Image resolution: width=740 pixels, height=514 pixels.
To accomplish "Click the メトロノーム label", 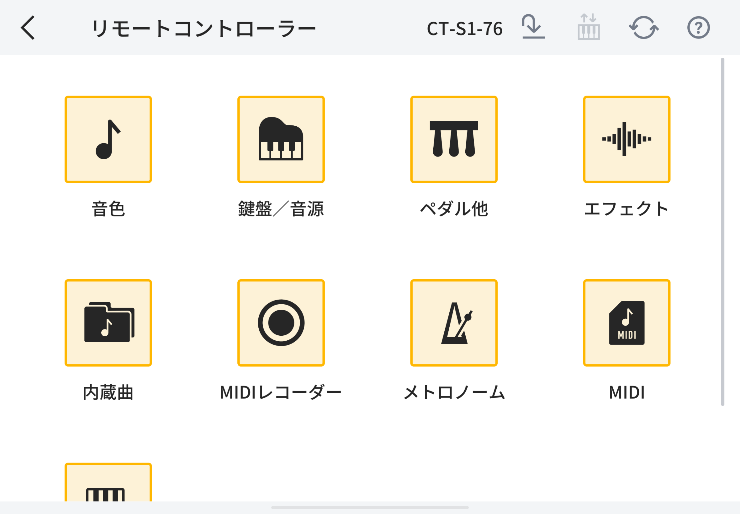I will coord(454,392).
